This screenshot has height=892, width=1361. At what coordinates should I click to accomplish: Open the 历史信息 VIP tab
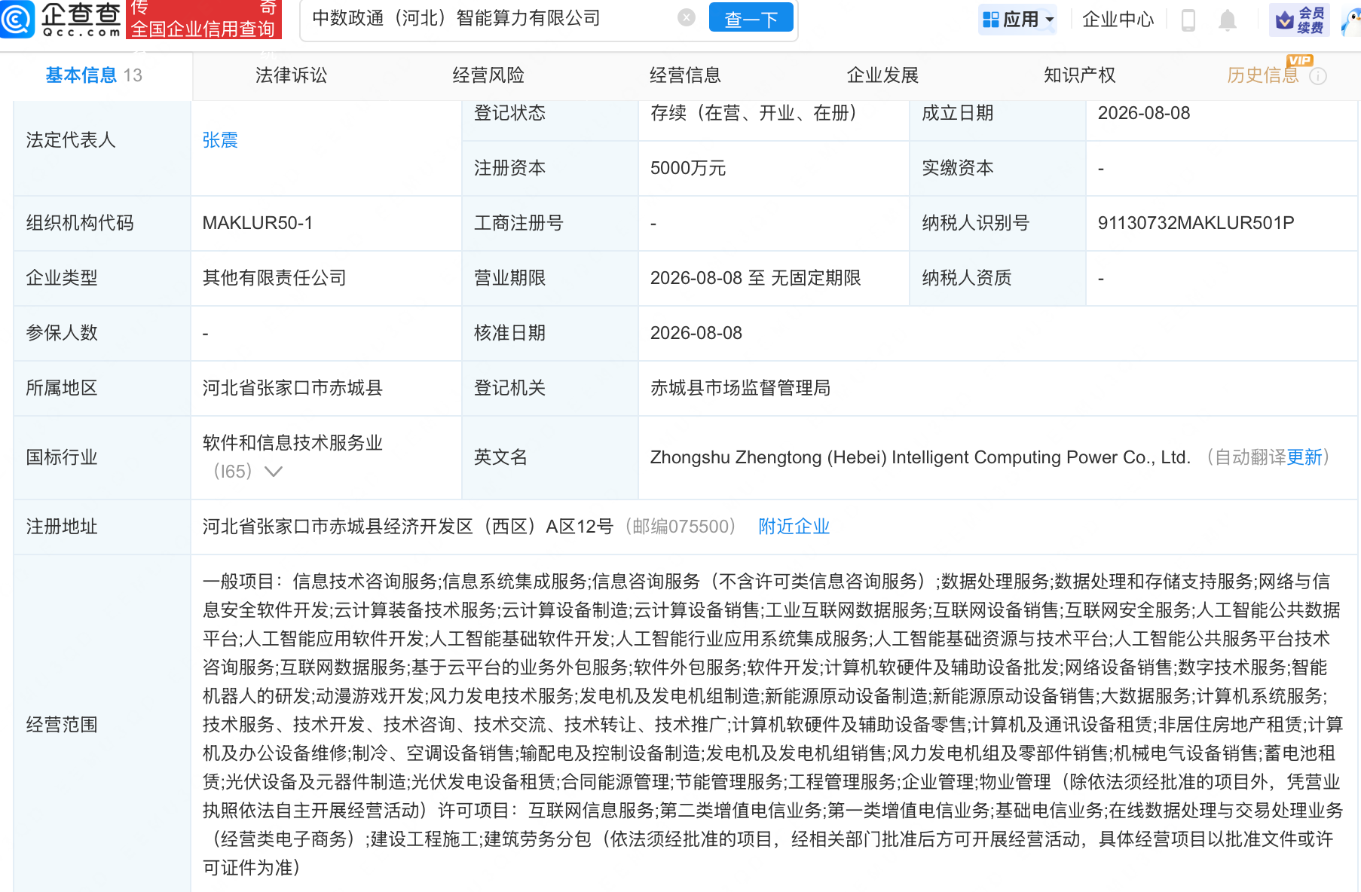click(1263, 75)
